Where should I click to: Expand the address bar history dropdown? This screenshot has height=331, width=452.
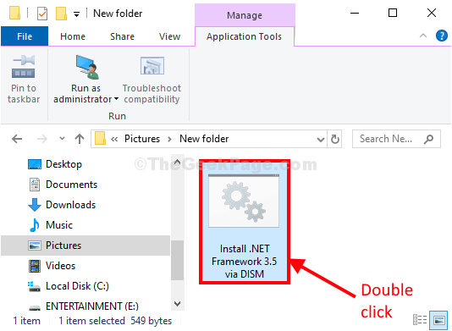coord(321,140)
